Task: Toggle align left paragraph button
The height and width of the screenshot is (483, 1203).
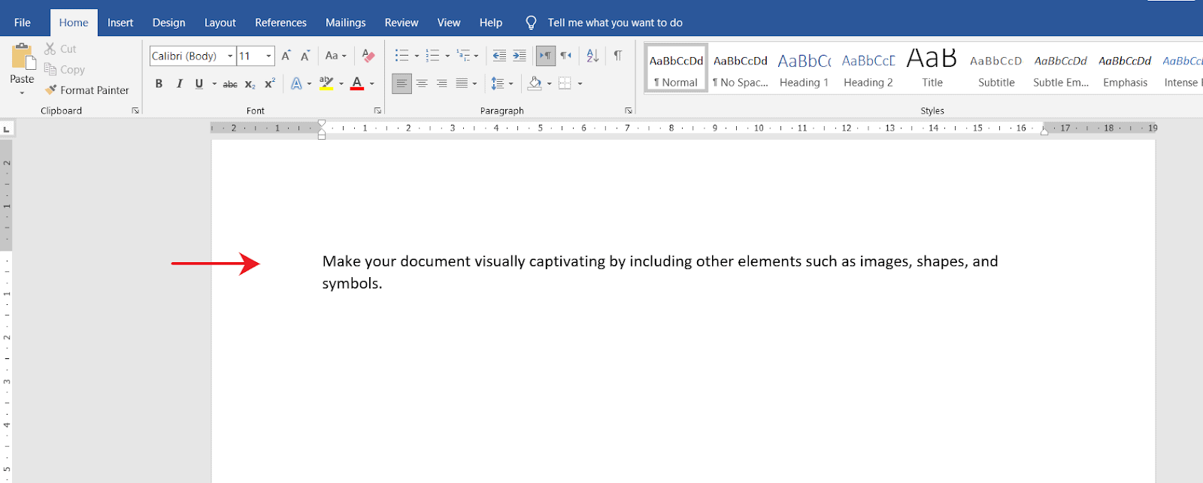Action: click(x=402, y=84)
